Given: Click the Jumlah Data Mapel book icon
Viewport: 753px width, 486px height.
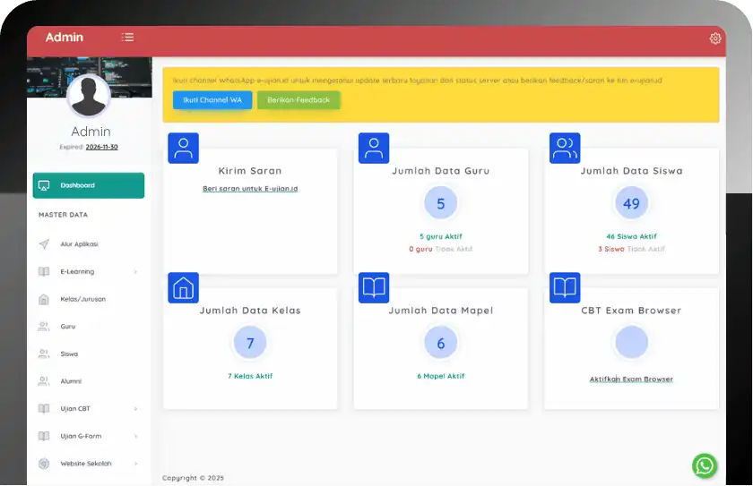Looking at the screenshot, I should (x=374, y=288).
